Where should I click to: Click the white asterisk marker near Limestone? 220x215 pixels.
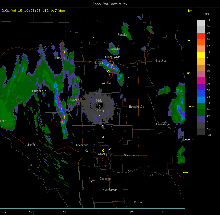coord(39,88)
